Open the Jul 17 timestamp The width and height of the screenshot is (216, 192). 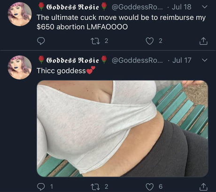(x=182, y=60)
